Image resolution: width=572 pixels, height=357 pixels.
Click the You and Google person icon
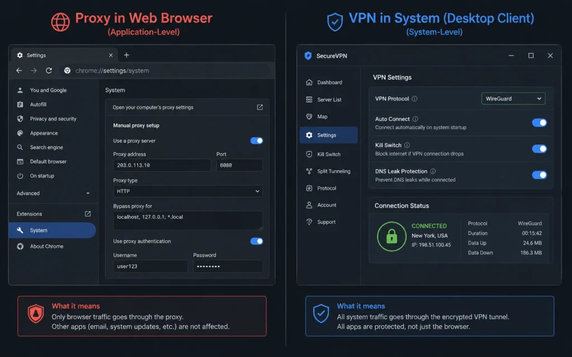click(x=20, y=90)
